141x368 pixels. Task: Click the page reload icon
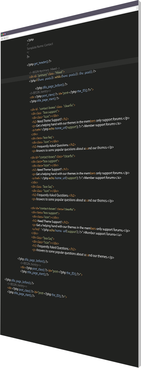click(7, 37)
